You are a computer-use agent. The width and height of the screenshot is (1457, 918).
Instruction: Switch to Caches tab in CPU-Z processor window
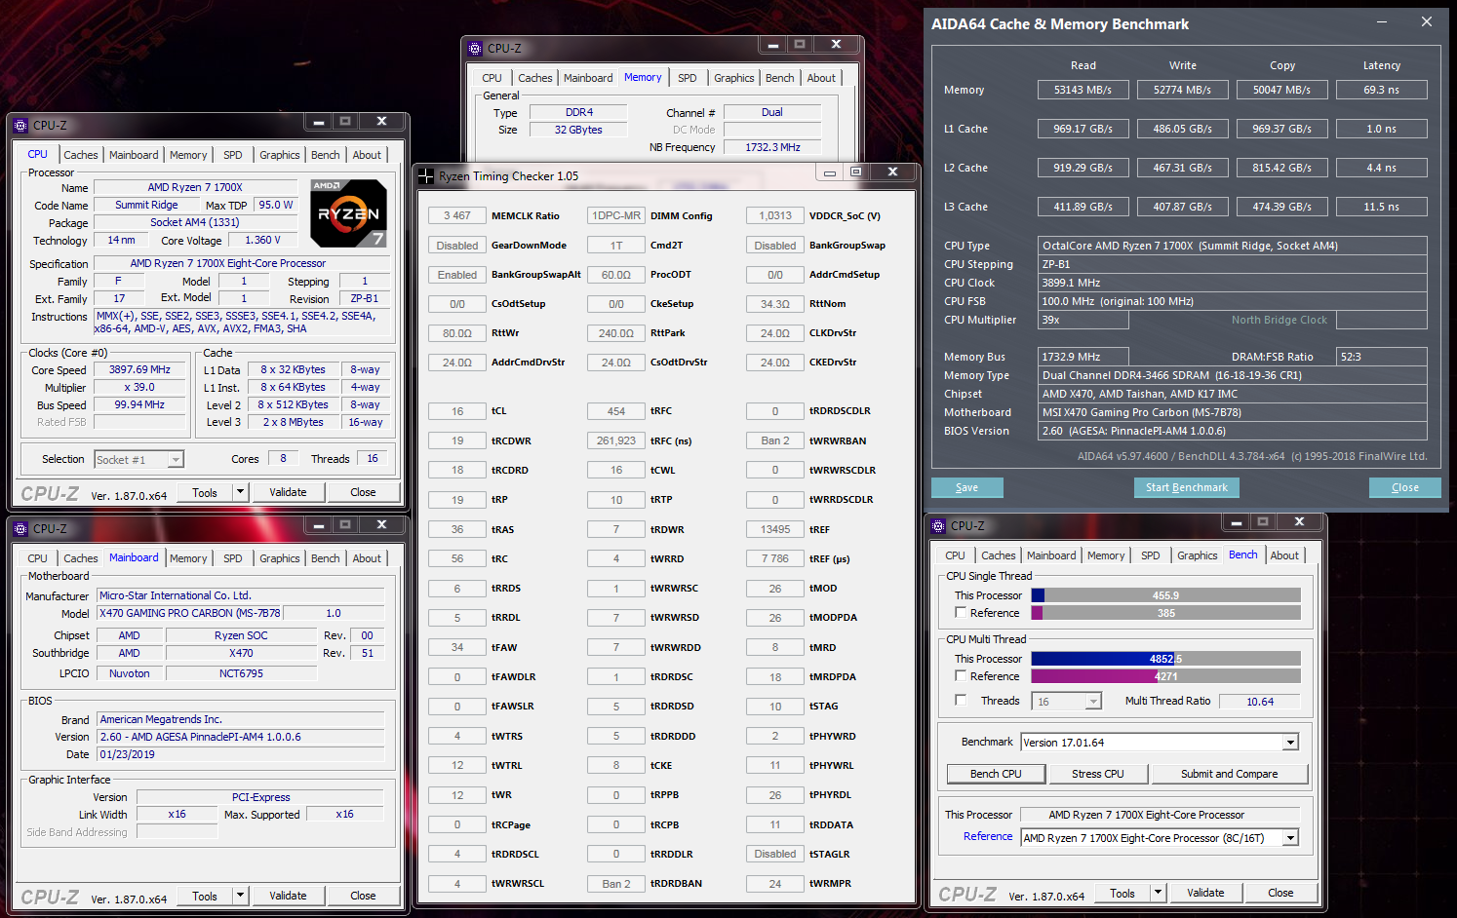(81, 155)
